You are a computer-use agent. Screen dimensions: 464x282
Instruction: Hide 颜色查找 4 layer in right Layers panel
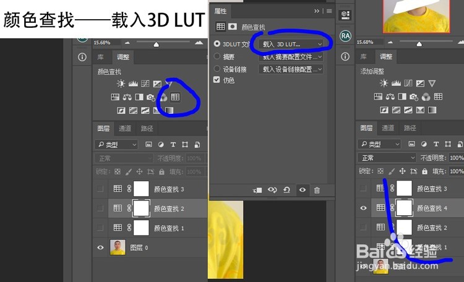click(363, 208)
